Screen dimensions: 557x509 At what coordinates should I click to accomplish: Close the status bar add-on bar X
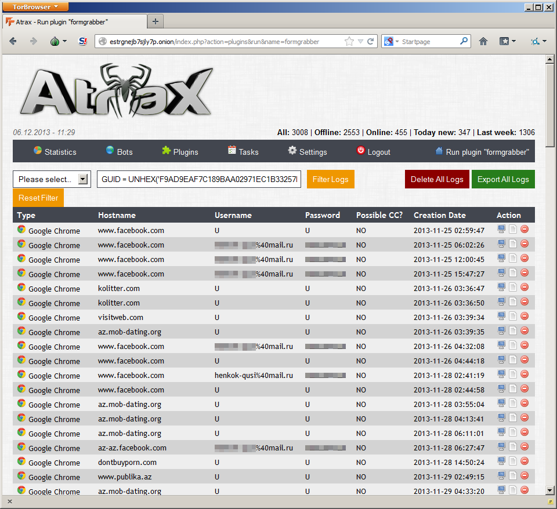click(x=10, y=501)
